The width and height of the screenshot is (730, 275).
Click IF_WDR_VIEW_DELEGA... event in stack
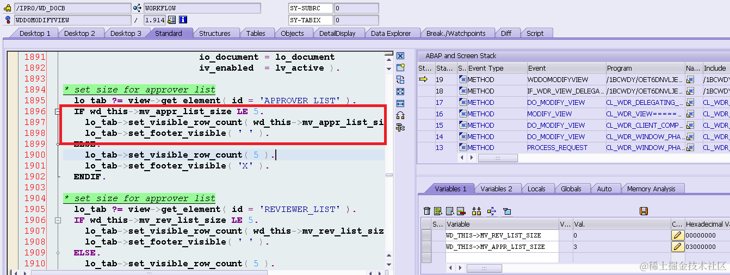[x=565, y=91]
